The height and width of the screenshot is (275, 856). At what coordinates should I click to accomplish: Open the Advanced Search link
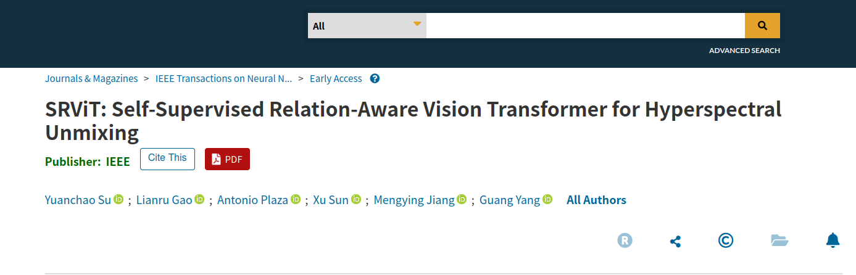[x=744, y=51]
